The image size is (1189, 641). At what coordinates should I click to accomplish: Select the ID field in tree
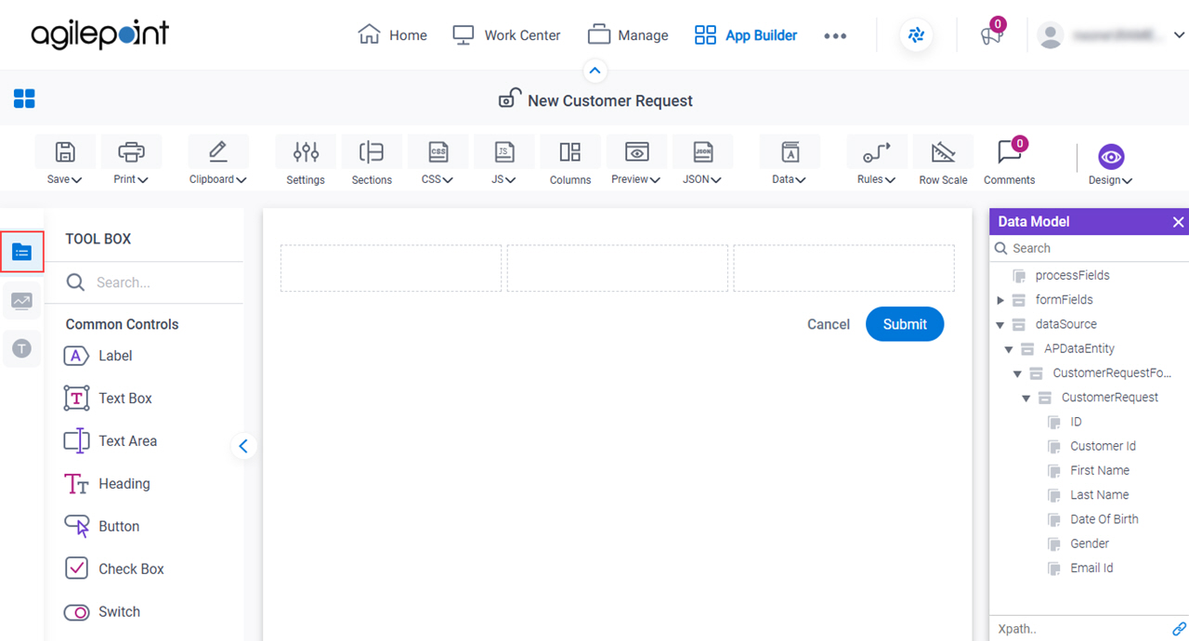[x=1076, y=422]
